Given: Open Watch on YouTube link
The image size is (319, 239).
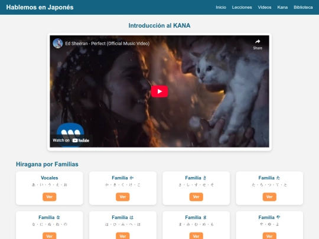Looking at the screenshot, I should point(71,140).
